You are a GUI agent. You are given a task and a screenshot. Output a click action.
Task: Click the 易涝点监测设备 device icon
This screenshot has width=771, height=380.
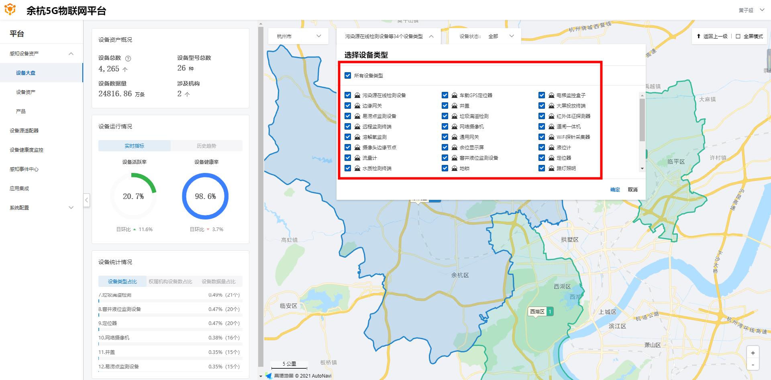pyautogui.click(x=357, y=116)
